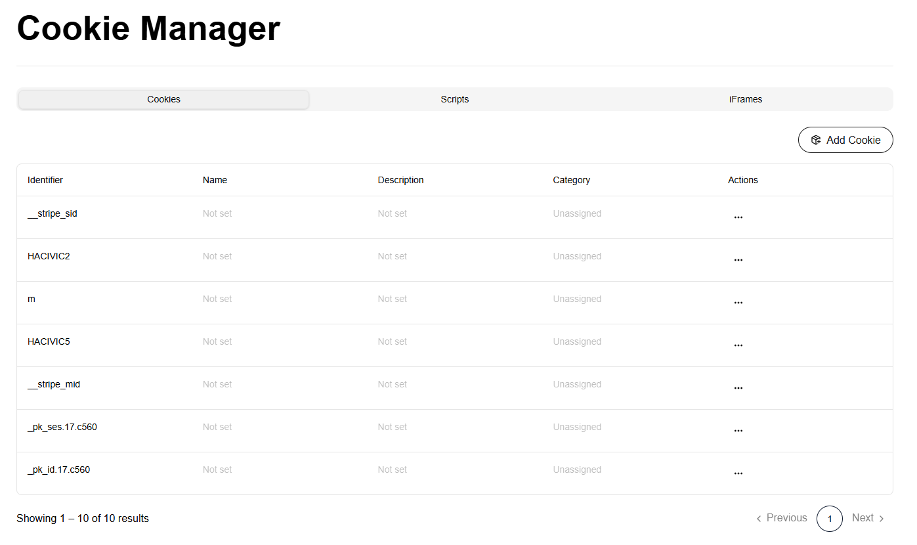Image resolution: width=917 pixels, height=545 pixels.
Task: Click the Description 'Not set' cell for HACIVIC2
Action: [393, 256]
